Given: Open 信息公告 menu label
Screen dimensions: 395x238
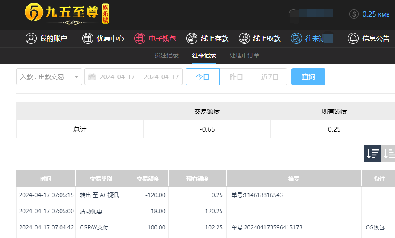Looking at the screenshot, I should [376, 38].
